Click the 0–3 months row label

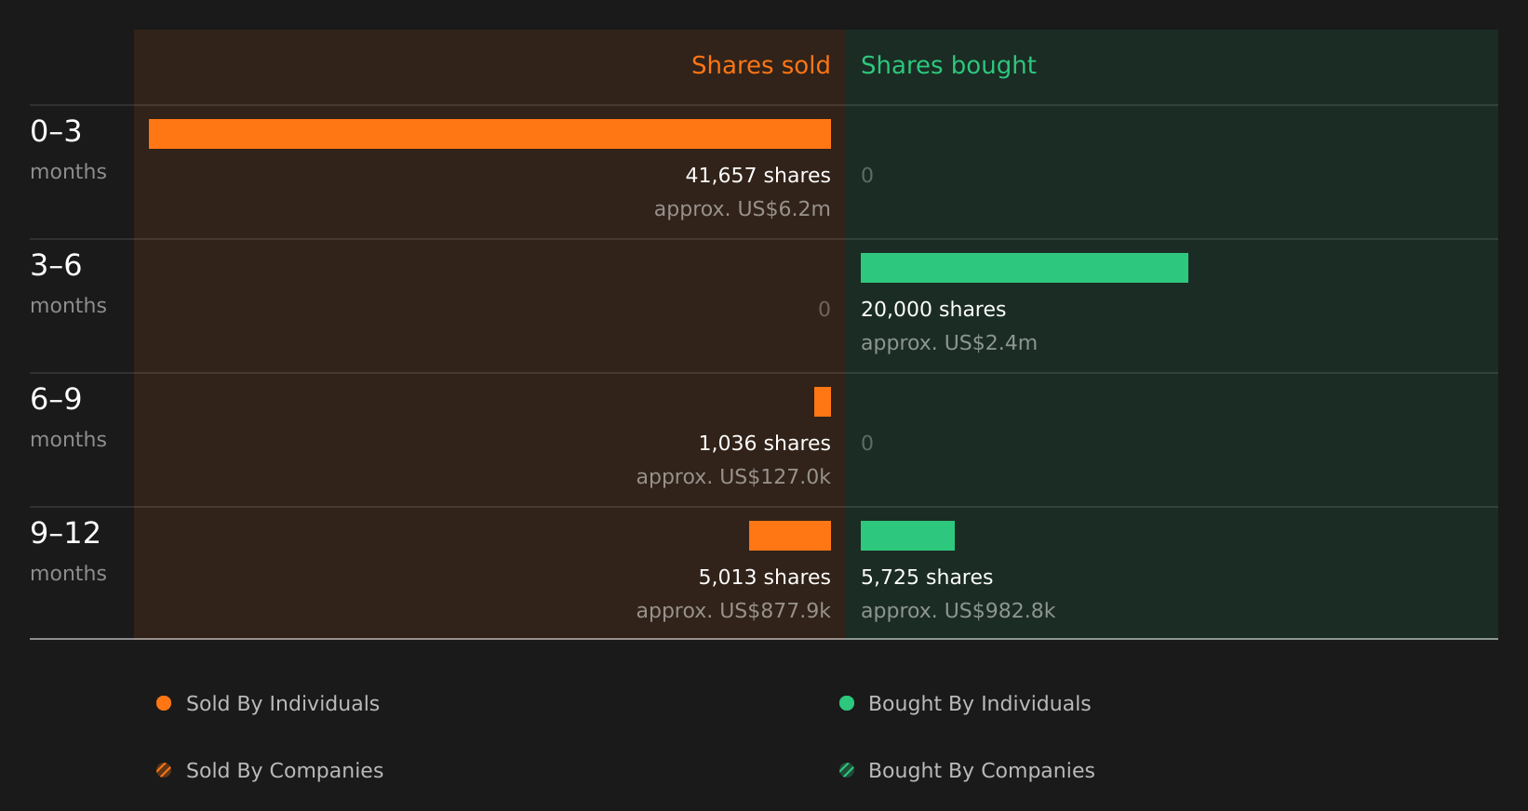pyautogui.click(x=68, y=150)
